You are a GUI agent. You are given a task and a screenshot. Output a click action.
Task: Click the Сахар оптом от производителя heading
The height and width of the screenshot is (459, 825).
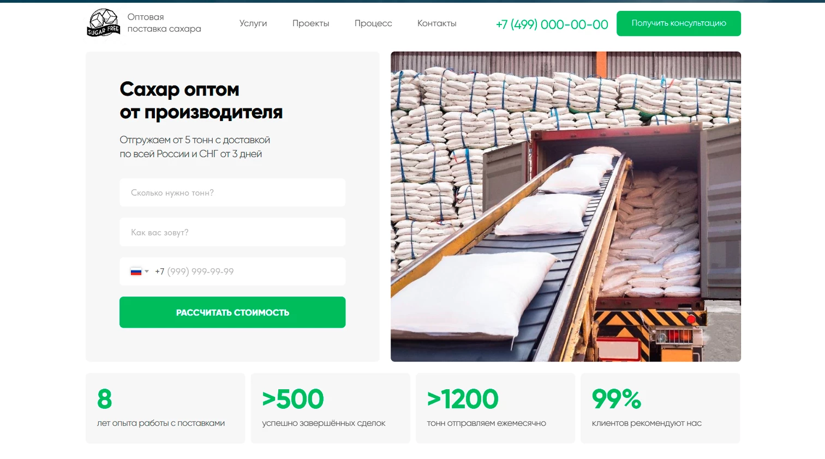[x=201, y=100]
